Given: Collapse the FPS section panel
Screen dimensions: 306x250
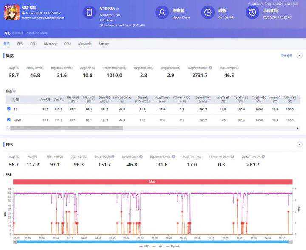Looking at the screenshot, I should pyautogui.click(x=299, y=144).
